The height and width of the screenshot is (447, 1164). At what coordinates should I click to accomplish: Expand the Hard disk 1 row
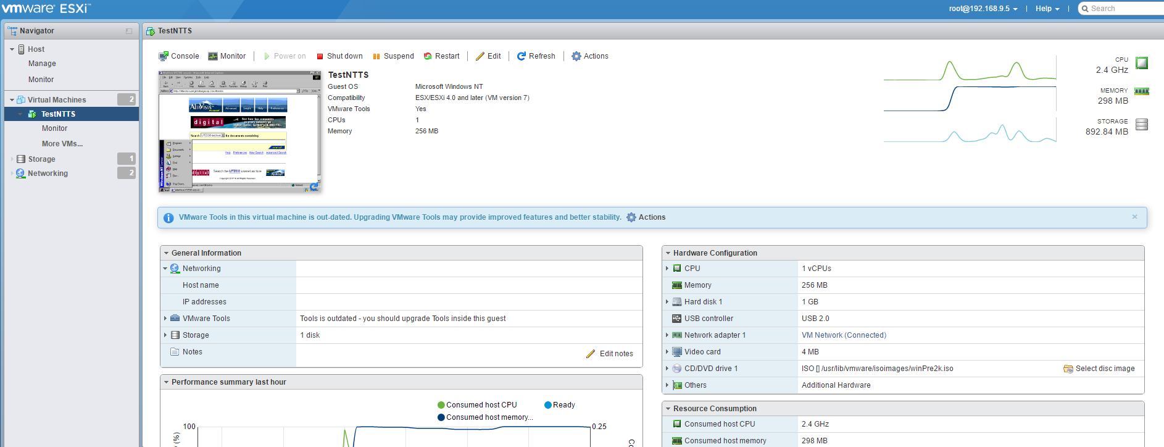click(x=667, y=302)
